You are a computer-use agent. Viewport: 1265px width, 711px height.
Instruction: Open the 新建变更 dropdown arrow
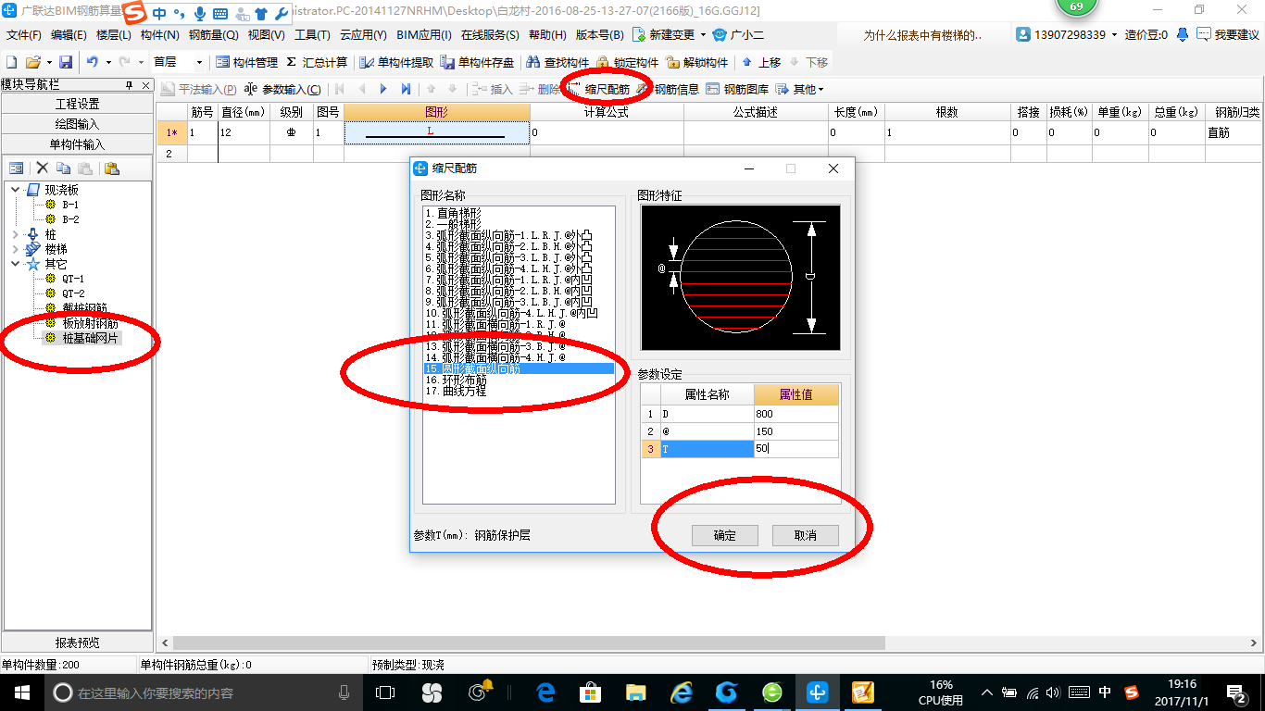point(703,34)
